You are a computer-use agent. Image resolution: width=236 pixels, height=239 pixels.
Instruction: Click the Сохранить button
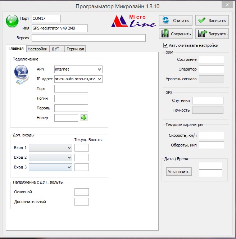point(176,34)
